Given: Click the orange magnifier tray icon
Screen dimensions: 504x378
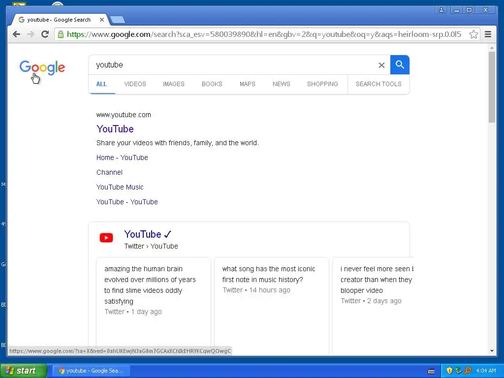Looking at the screenshot, I should (468, 371).
